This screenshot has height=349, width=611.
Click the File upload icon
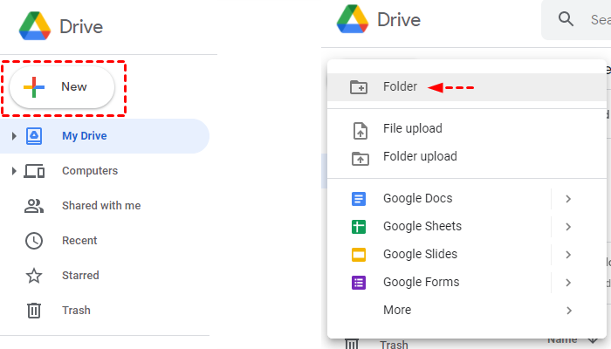359,129
